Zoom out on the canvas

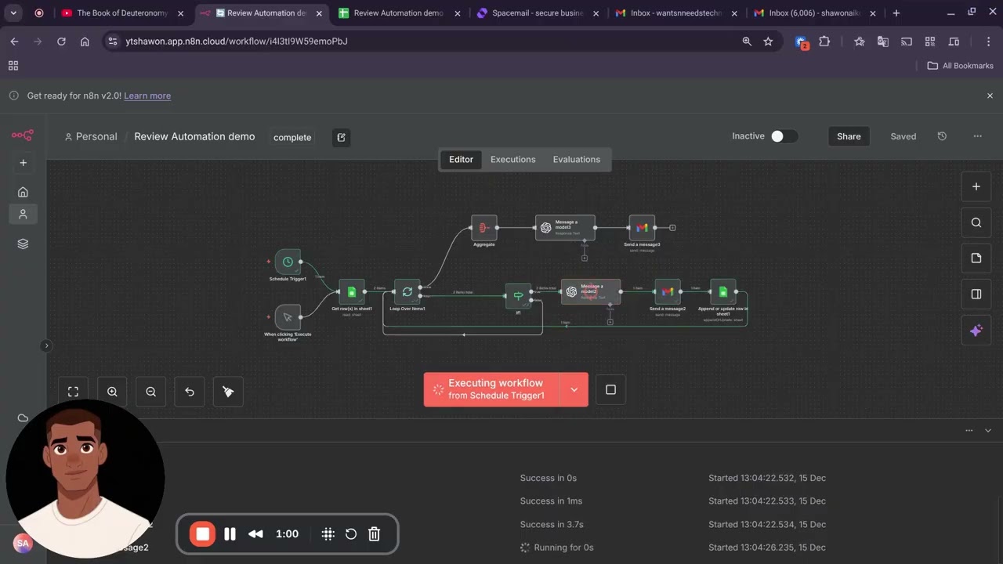pyautogui.click(x=150, y=392)
